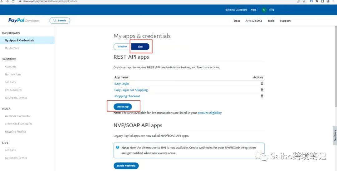Image resolution: width=337 pixels, height=171 pixels.
Task: Open Notifications in sidebar
Action: (x=13, y=74)
